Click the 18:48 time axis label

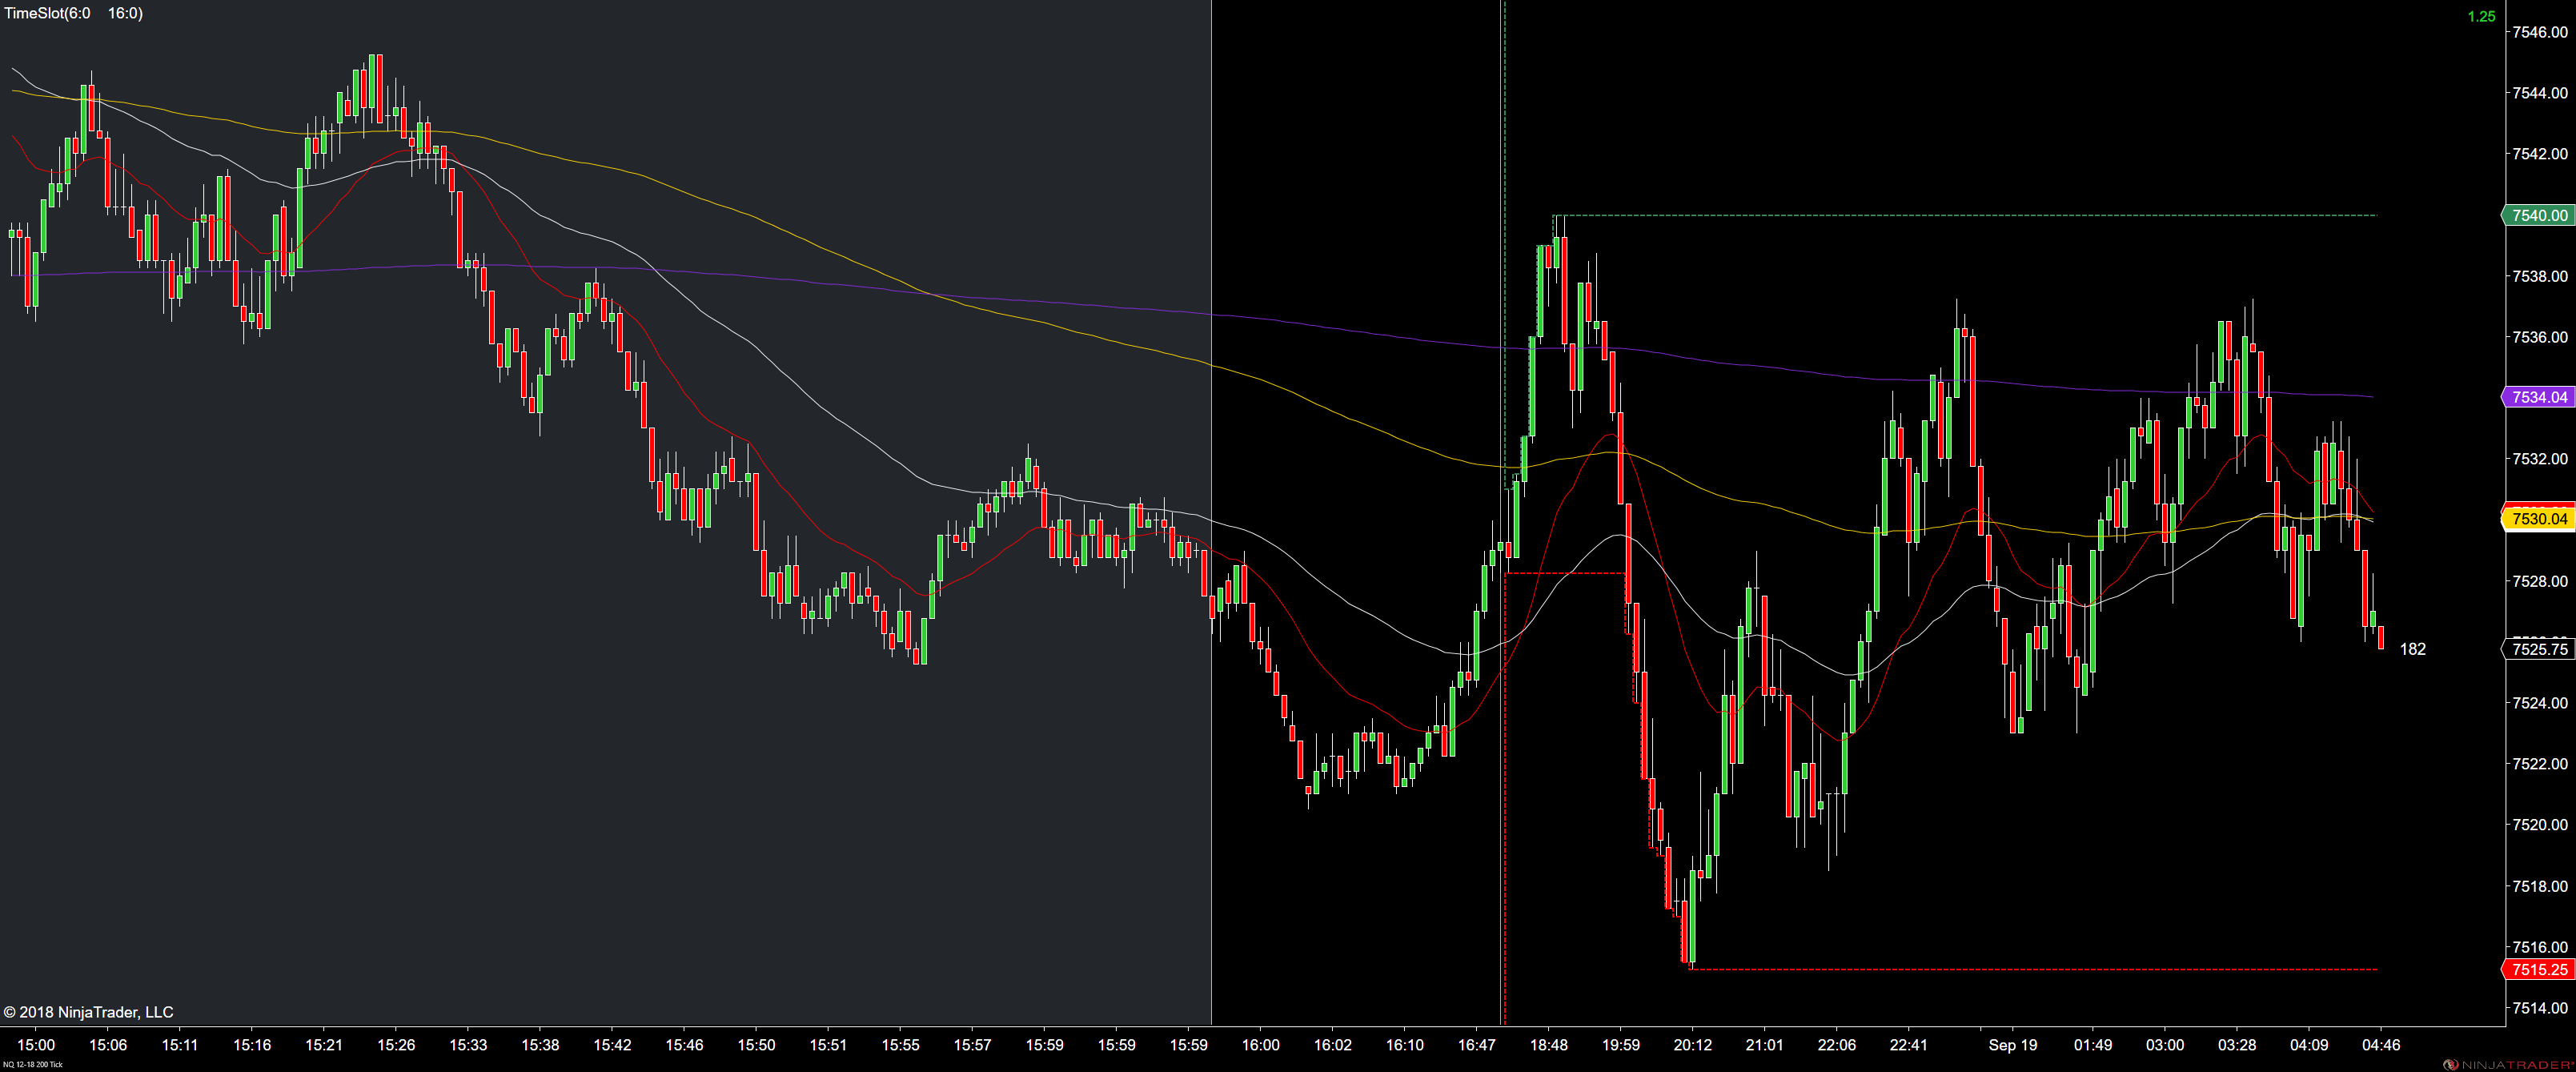[x=1548, y=1045]
